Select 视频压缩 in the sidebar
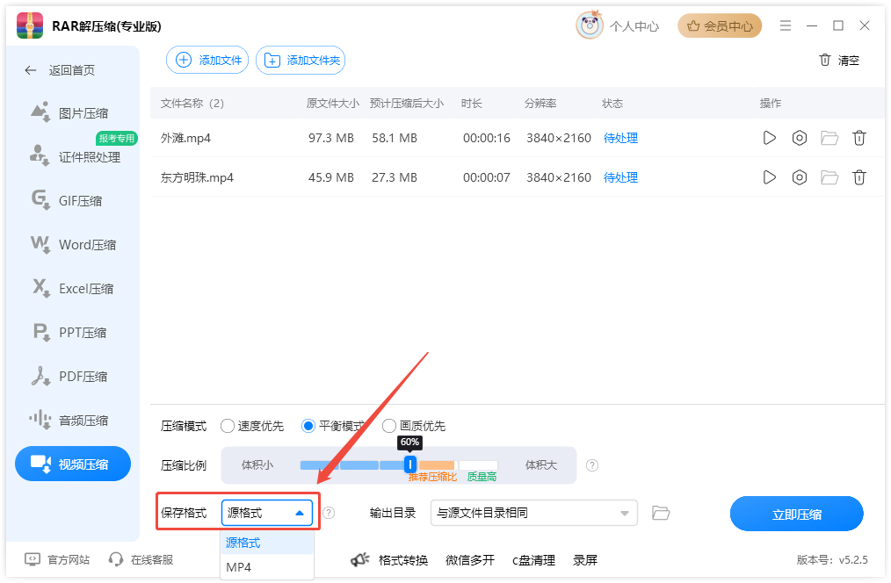 click(x=73, y=464)
